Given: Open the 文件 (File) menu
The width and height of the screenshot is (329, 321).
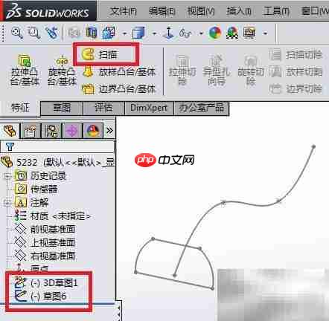Looking at the screenshot, I should [x=124, y=11].
